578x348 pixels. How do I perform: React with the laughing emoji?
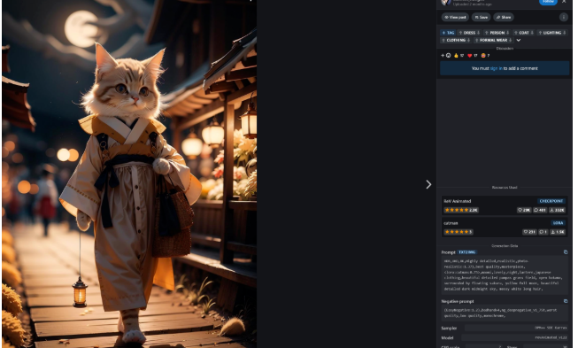485,55
